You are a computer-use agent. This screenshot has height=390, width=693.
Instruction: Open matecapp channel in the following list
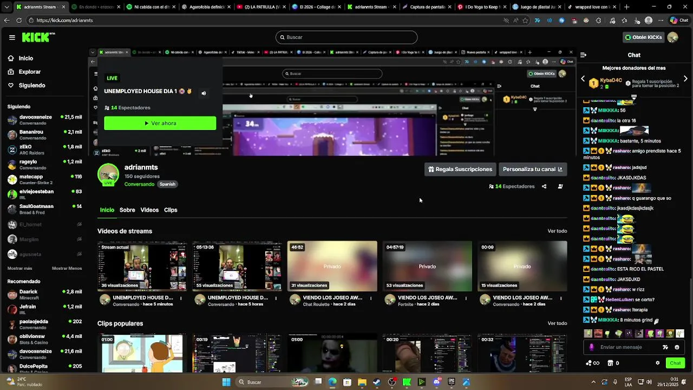click(44, 179)
